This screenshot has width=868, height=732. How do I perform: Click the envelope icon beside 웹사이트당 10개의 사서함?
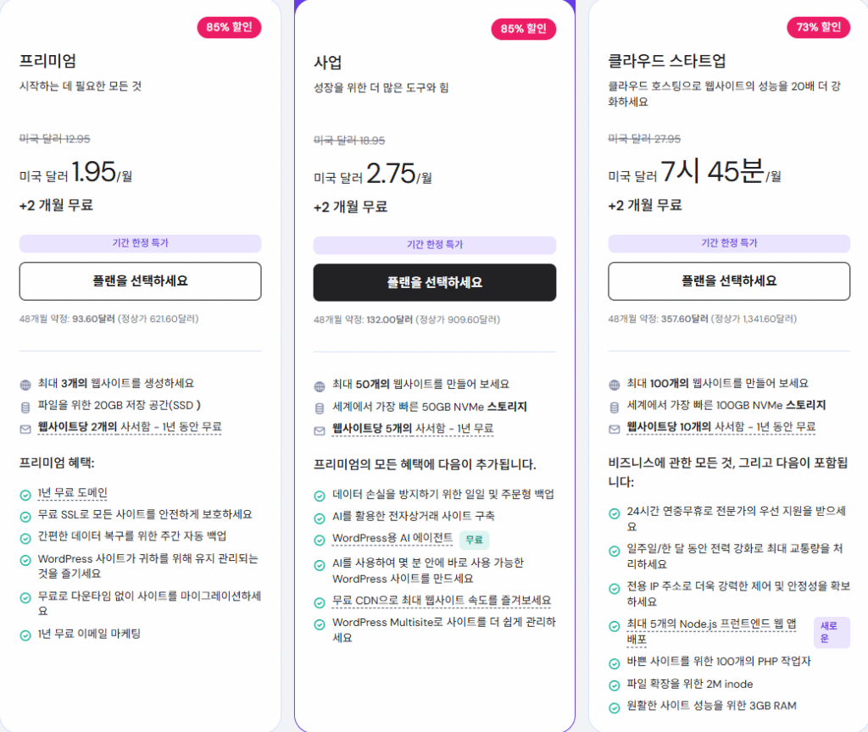(612, 427)
